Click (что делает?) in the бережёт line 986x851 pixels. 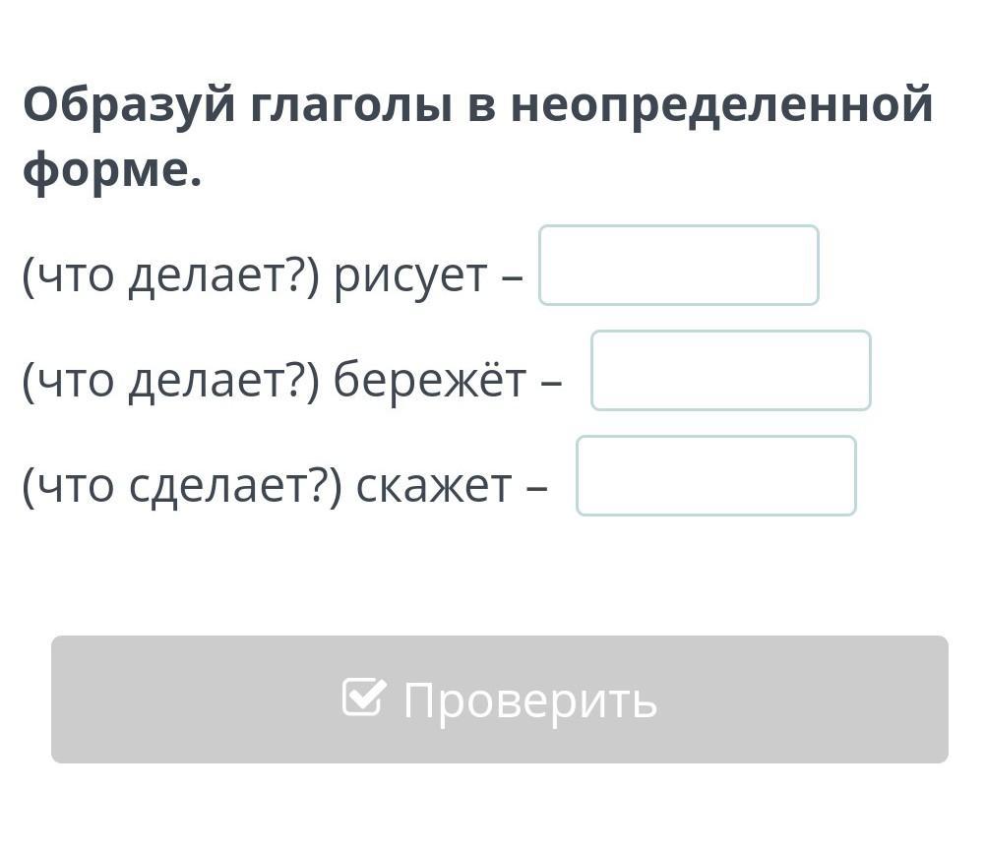(171, 381)
